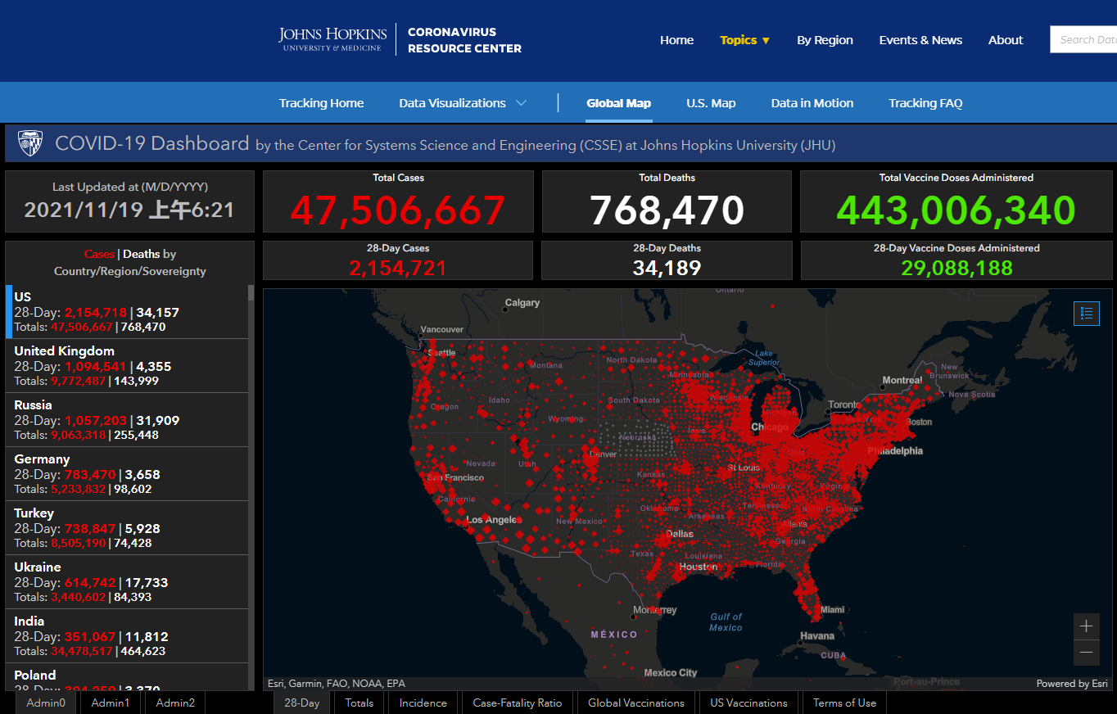Click Total Vaccine Doses value 443,006,340
1117x714 pixels.
pos(956,210)
